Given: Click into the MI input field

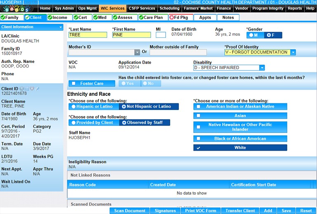Looking at the screenshot, I should point(160,35).
